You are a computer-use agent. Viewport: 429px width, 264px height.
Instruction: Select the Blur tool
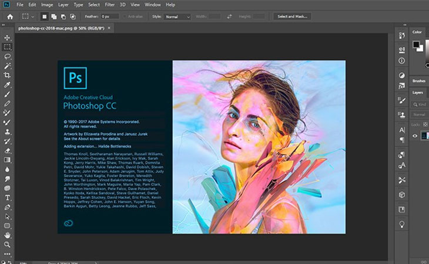click(x=7, y=170)
